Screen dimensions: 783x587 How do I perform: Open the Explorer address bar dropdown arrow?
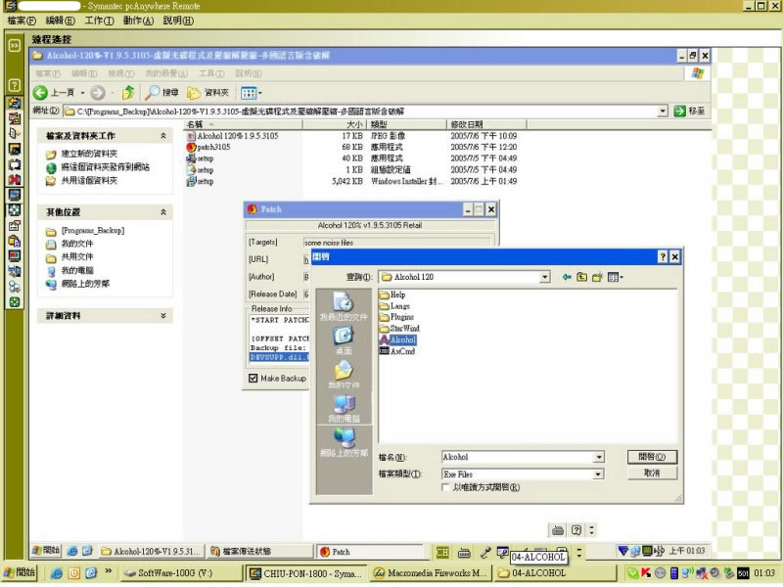tap(663, 111)
